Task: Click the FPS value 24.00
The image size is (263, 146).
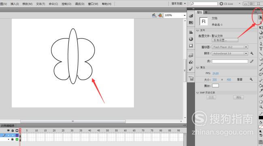Action: click(216, 73)
